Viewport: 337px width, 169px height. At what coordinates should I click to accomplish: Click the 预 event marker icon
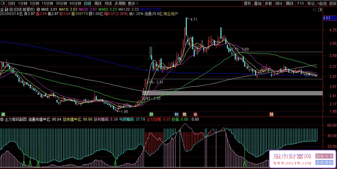(271, 114)
